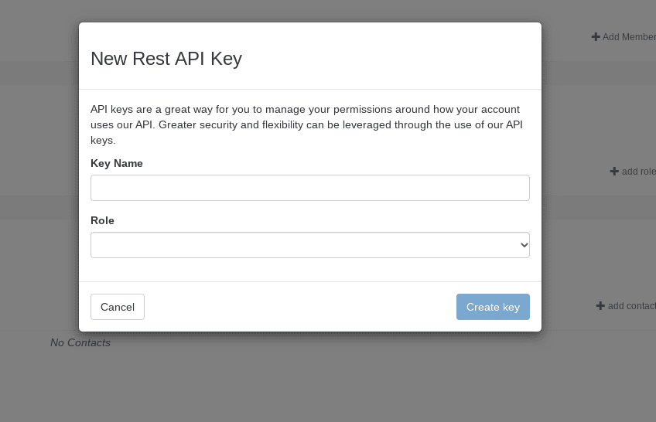Screen dimensions: 656x422
Task: Click the Role dropdown arrow chevron
Action: 524,245
